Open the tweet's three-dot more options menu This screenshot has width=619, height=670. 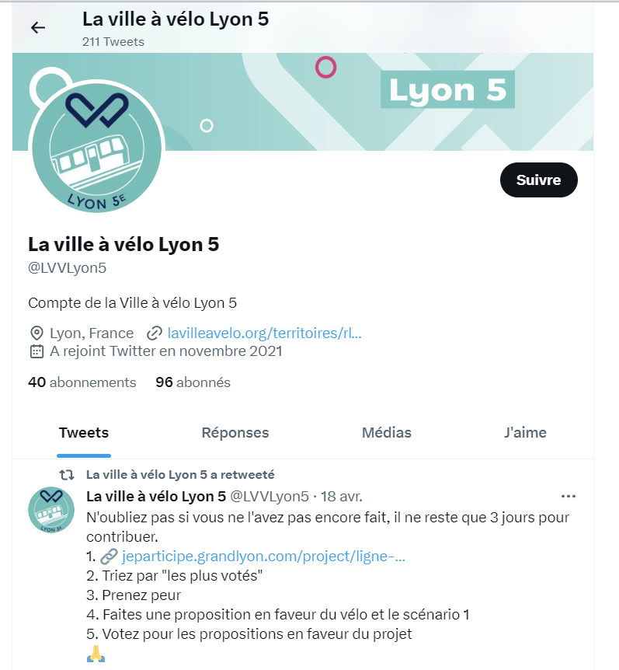[x=569, y=496]
